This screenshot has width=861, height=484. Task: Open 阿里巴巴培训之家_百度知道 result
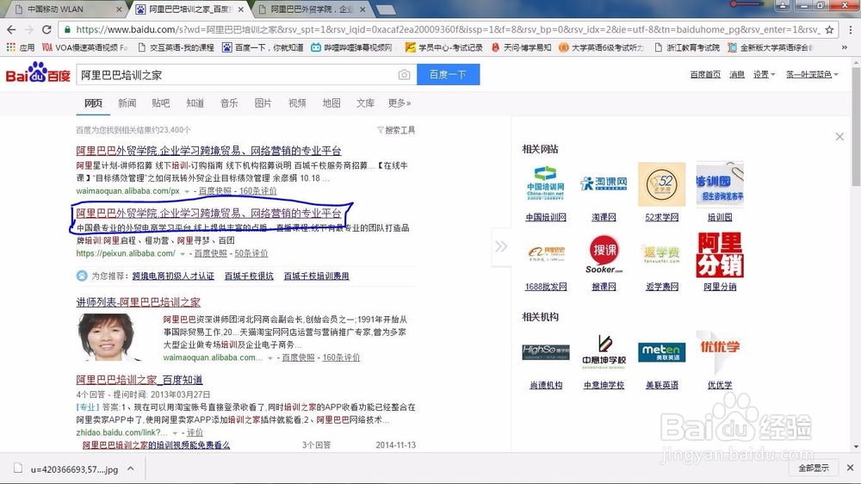click(139, 380)
